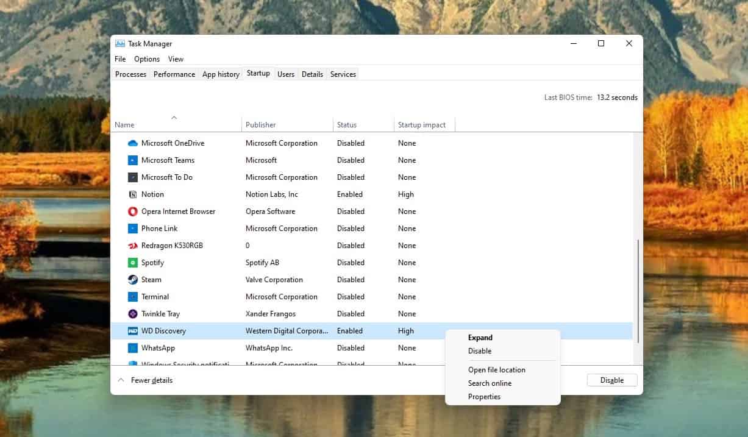This screenshot has height=437, width=748.
Task: Select the Spotify app icon
Action: point(135,262)
